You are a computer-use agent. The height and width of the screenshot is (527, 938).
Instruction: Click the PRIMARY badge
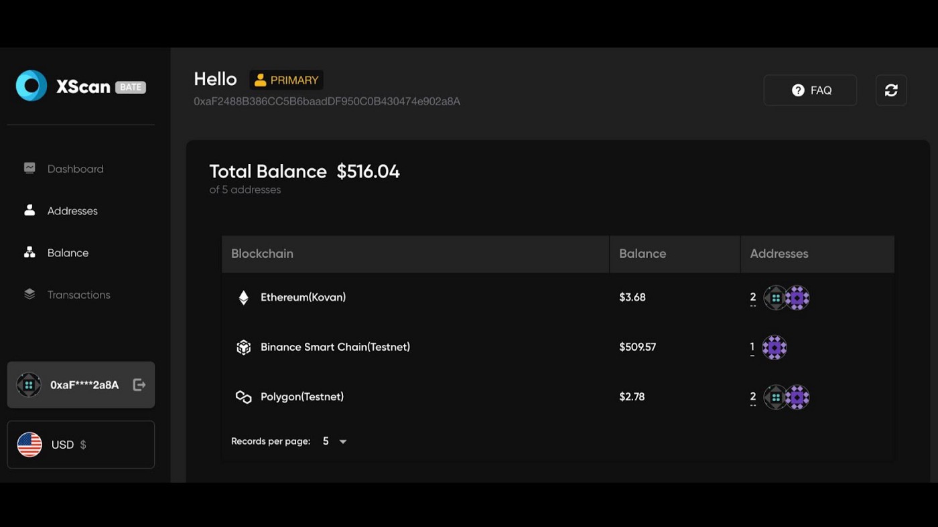point(286,80)
